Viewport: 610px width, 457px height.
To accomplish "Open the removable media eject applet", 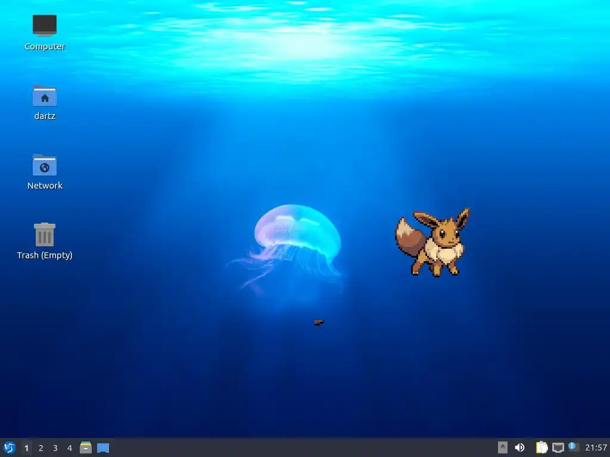I will 503,447.
